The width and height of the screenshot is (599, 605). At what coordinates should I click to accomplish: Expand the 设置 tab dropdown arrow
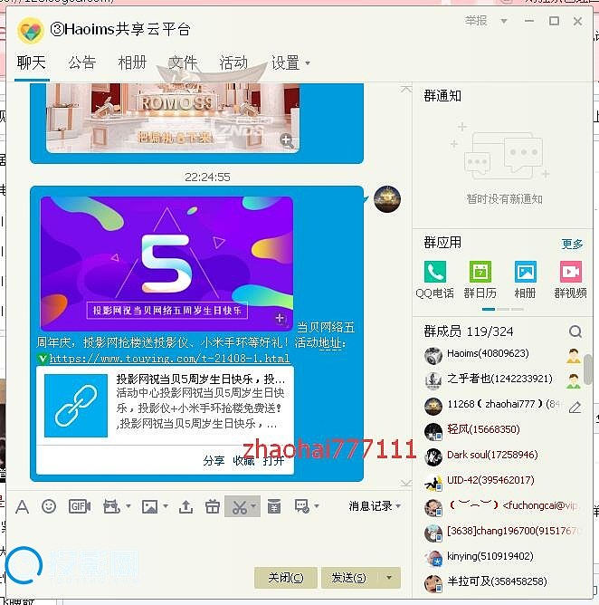point(308,62)
